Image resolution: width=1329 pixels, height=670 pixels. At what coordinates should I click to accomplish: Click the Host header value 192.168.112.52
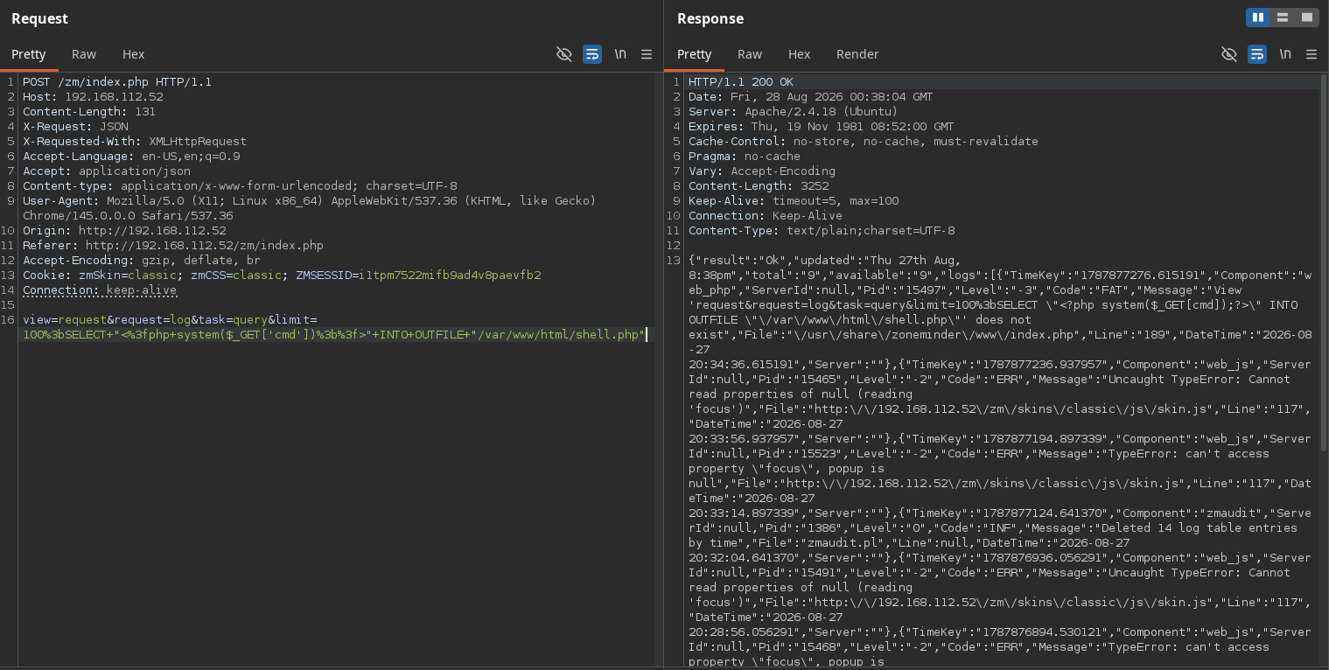(x=114, y=97)
